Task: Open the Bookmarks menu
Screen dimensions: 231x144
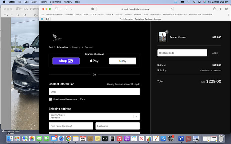Action: 55,2
